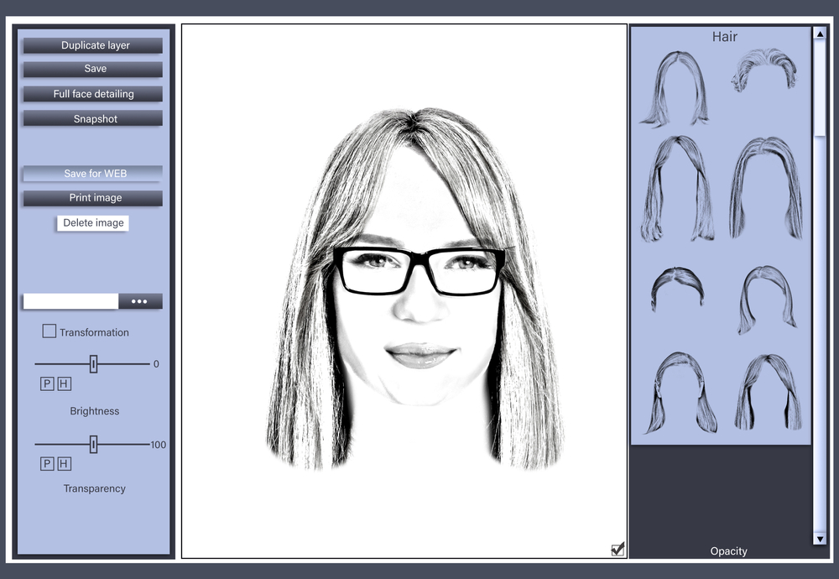Screen dimensions: 839x579
Task: Click the H button under the Transparency slider
Action: click(65, 464)
